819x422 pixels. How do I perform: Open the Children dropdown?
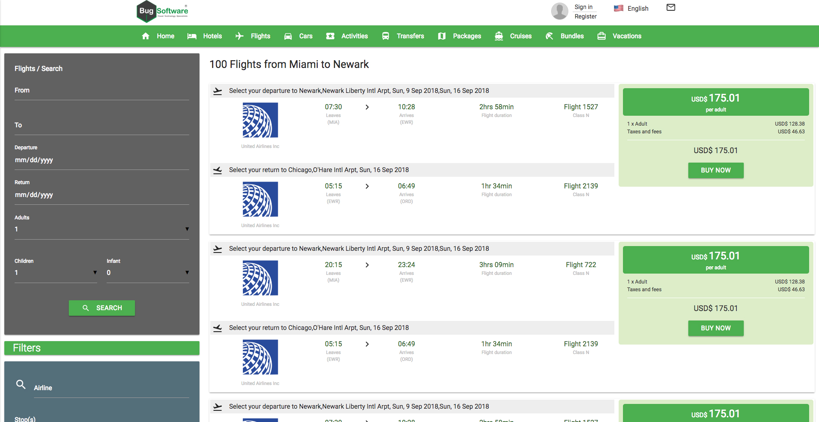(x=56, y=273)
